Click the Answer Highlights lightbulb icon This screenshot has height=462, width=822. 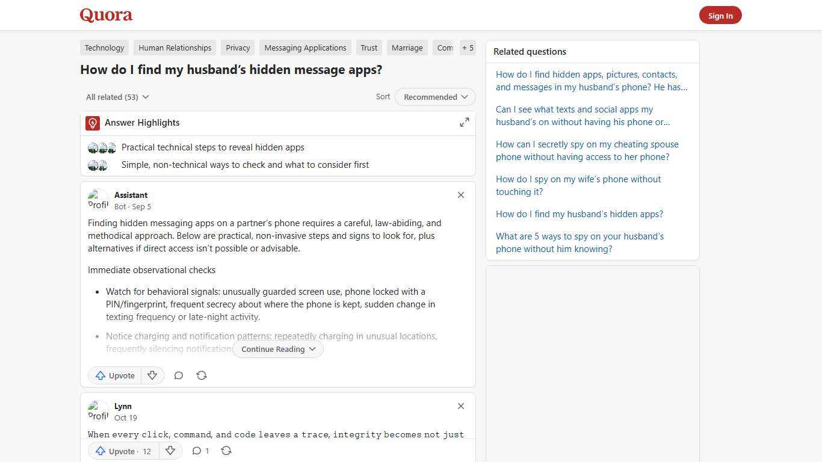[92, 123]
